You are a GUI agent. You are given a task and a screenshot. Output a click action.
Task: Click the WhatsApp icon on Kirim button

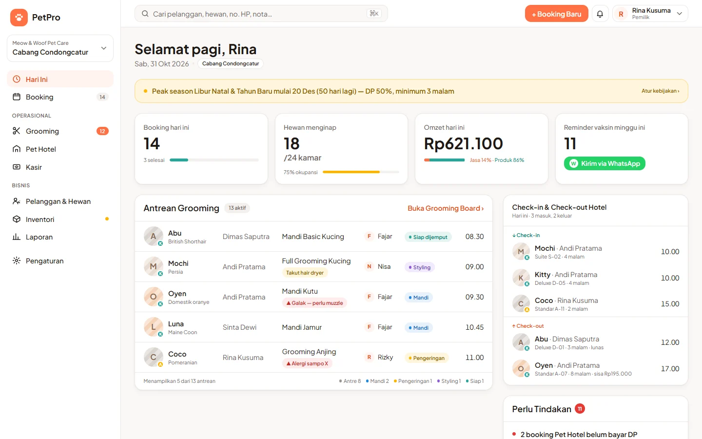point(574,163)
